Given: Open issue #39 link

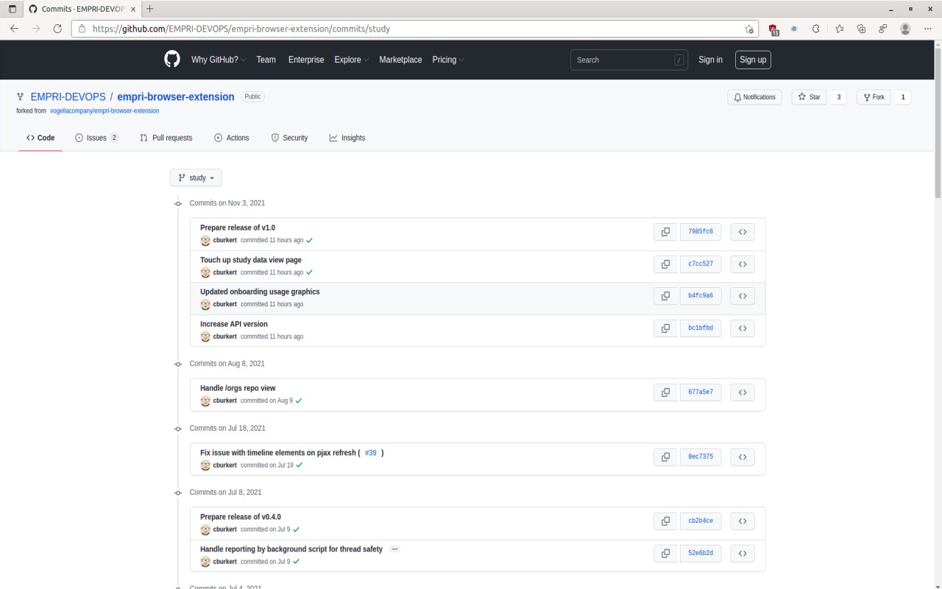Looking at the screenshot, I should pos(371,453).
